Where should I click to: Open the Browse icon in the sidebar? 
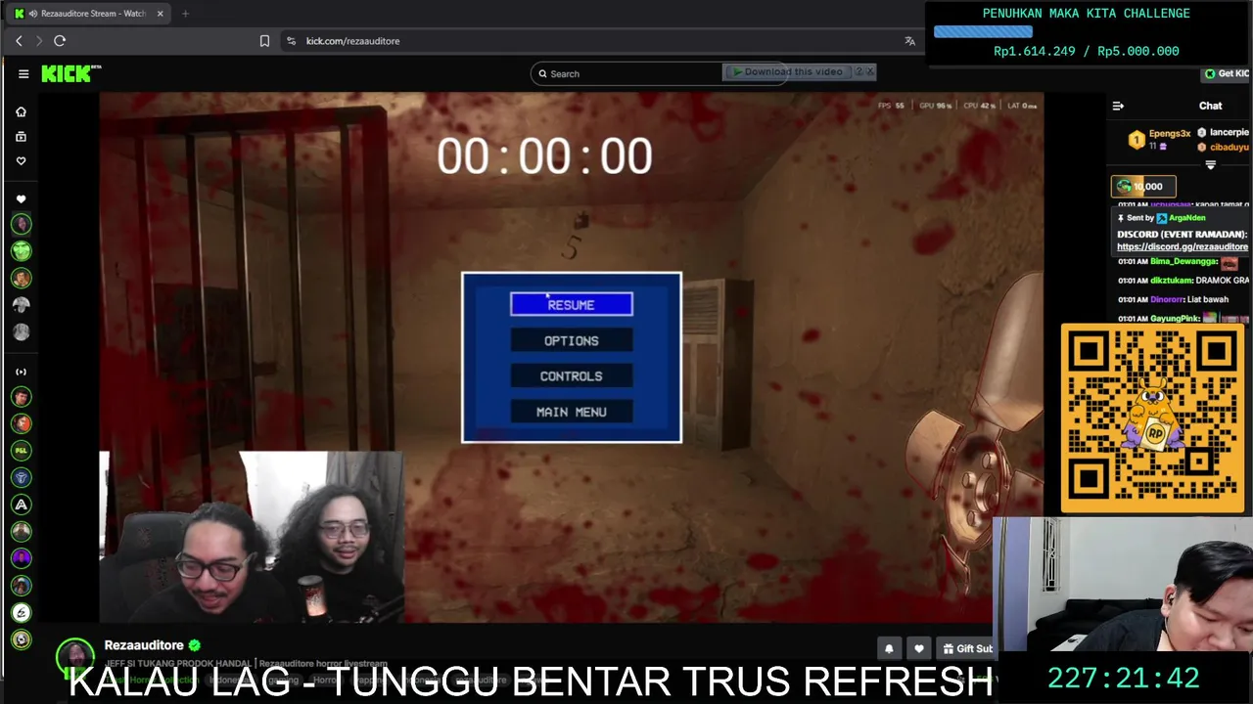point(21,137)
